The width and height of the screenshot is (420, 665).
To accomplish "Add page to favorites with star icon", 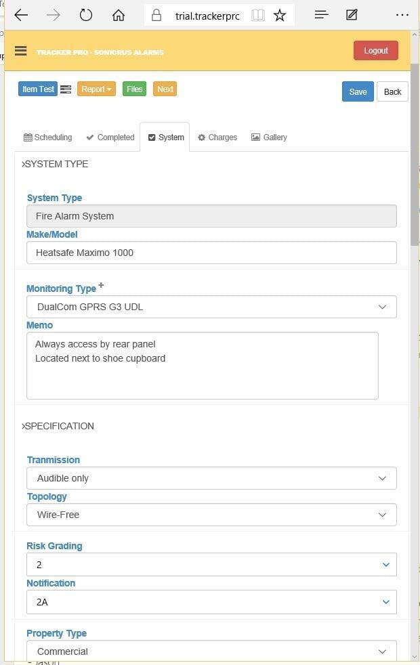I will coord(279,15).
